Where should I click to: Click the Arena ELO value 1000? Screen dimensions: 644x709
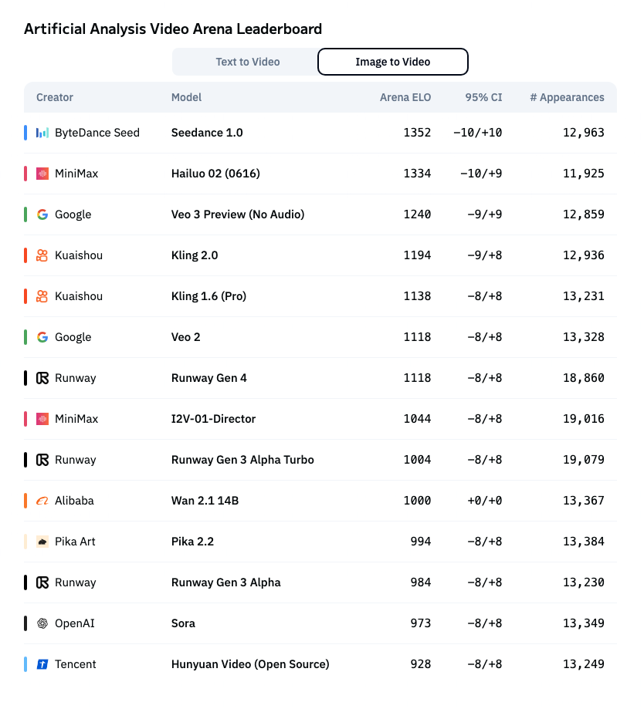click(x=417, y=501)
